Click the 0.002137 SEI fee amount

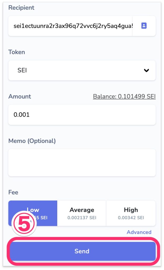tap(82, 218)
